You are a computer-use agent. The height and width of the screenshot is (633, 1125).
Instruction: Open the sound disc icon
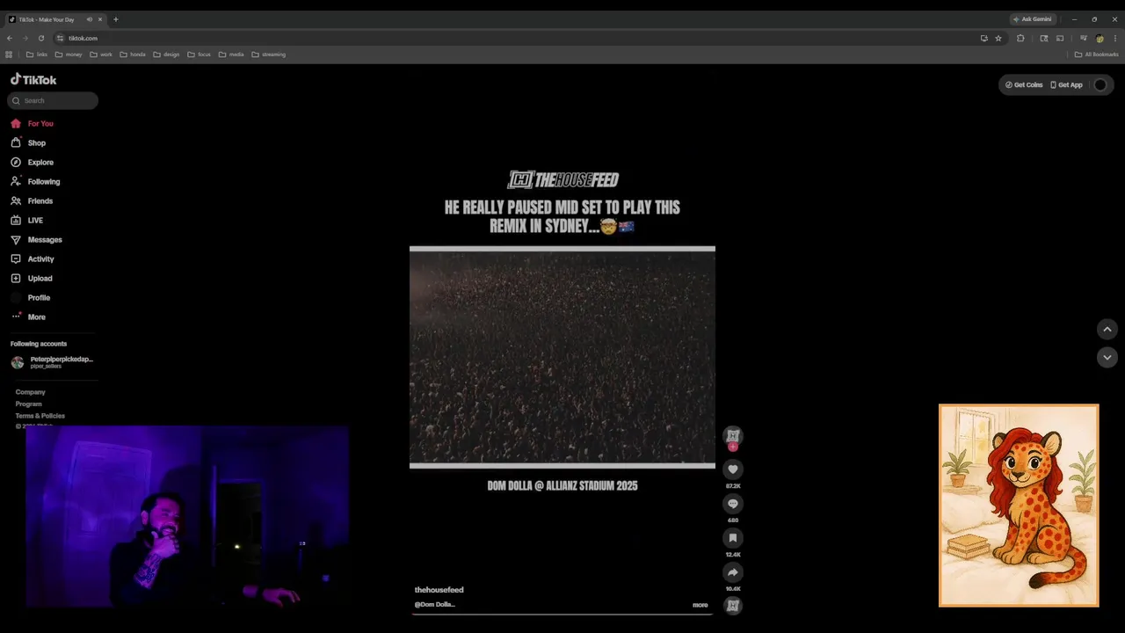point(733,605)
